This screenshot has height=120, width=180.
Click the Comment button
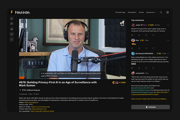coord(150,107)
